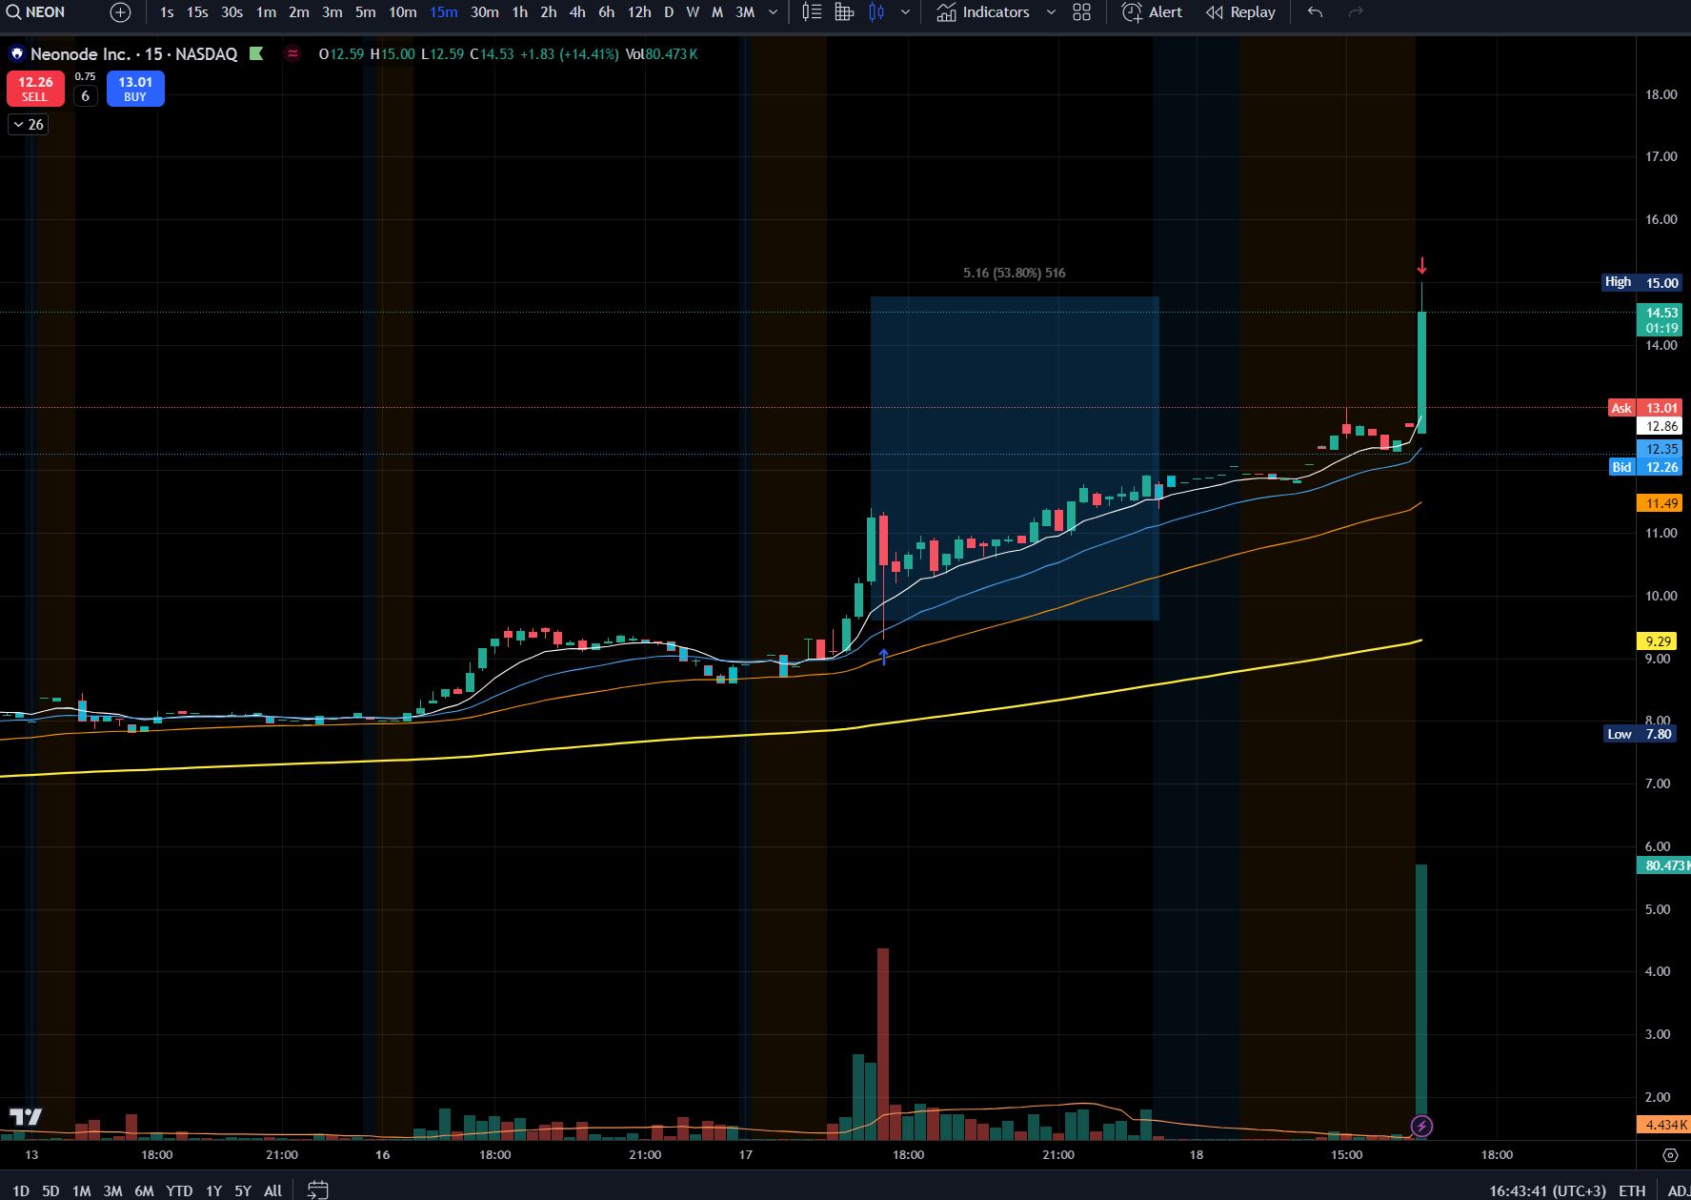The width and height of the screenshot is (1691, 1200).
Task: Click the purple lightning event marker
Action: [1421, 1127]
